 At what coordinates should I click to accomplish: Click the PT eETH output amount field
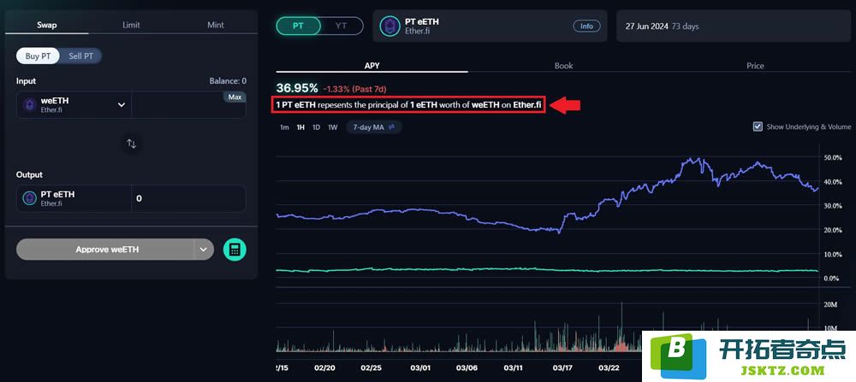click(188, 198)
